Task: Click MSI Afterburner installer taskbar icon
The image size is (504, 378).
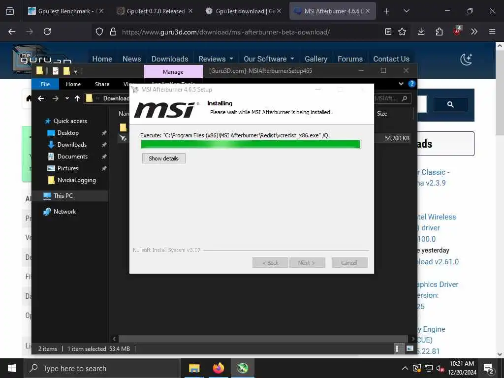Action: (242, 368)
